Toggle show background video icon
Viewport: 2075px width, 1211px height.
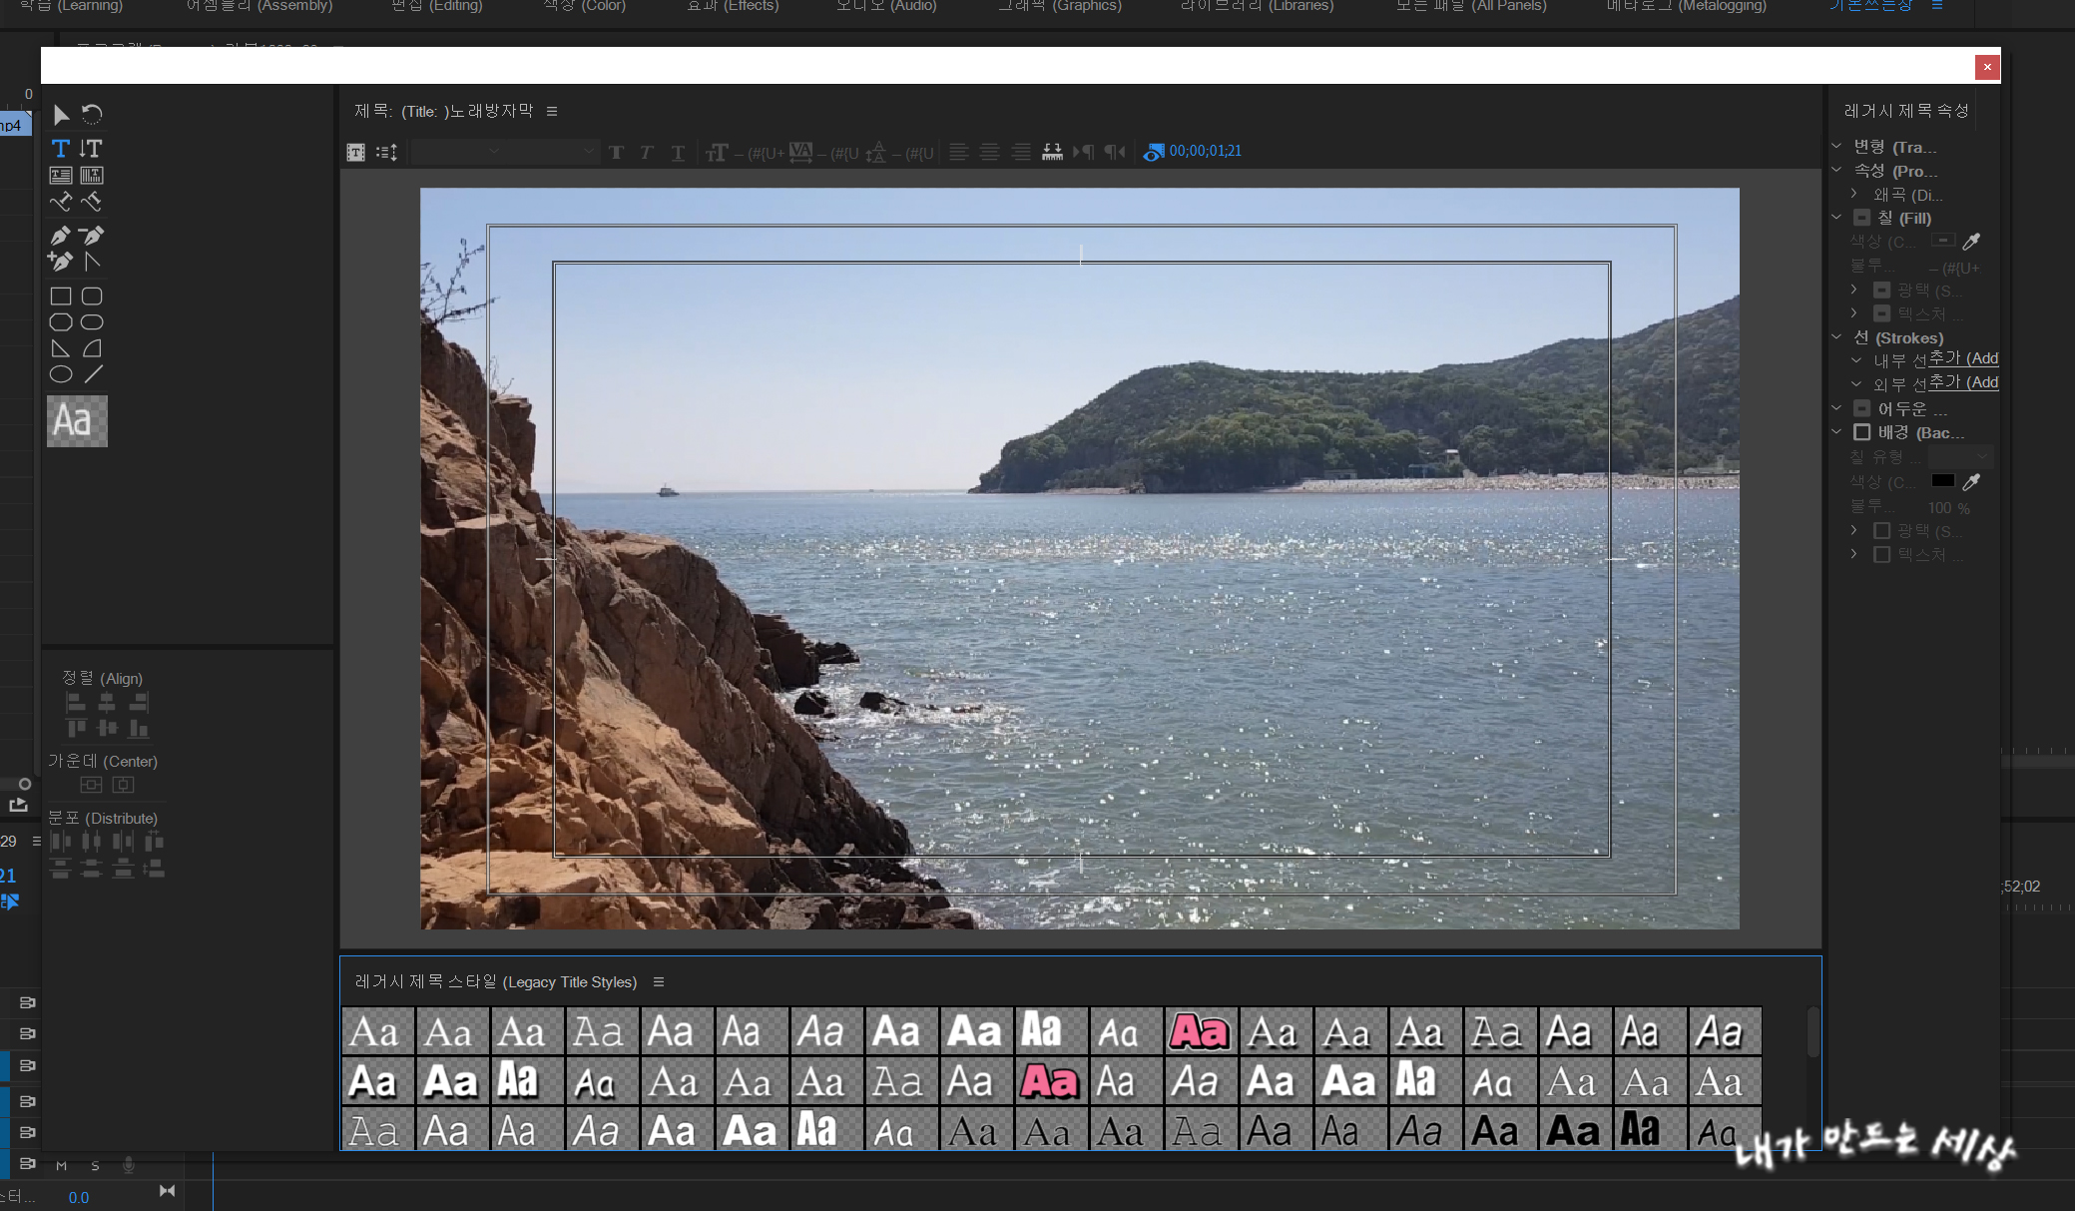click(1153, 152)
